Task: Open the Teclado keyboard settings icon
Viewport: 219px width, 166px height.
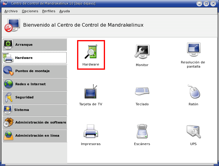Action: (142, 91)
